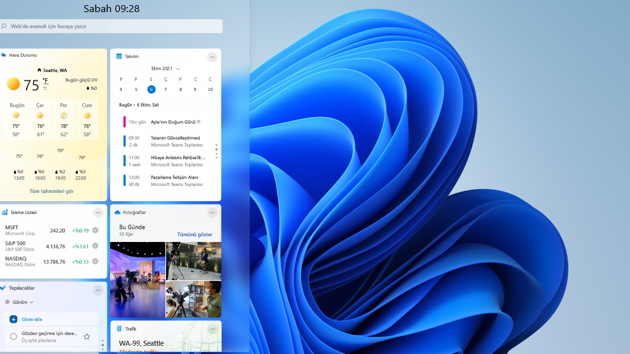The image size is (630, 354).
Task: Open Takvim widget more options
Action: (x=212, y=57)
